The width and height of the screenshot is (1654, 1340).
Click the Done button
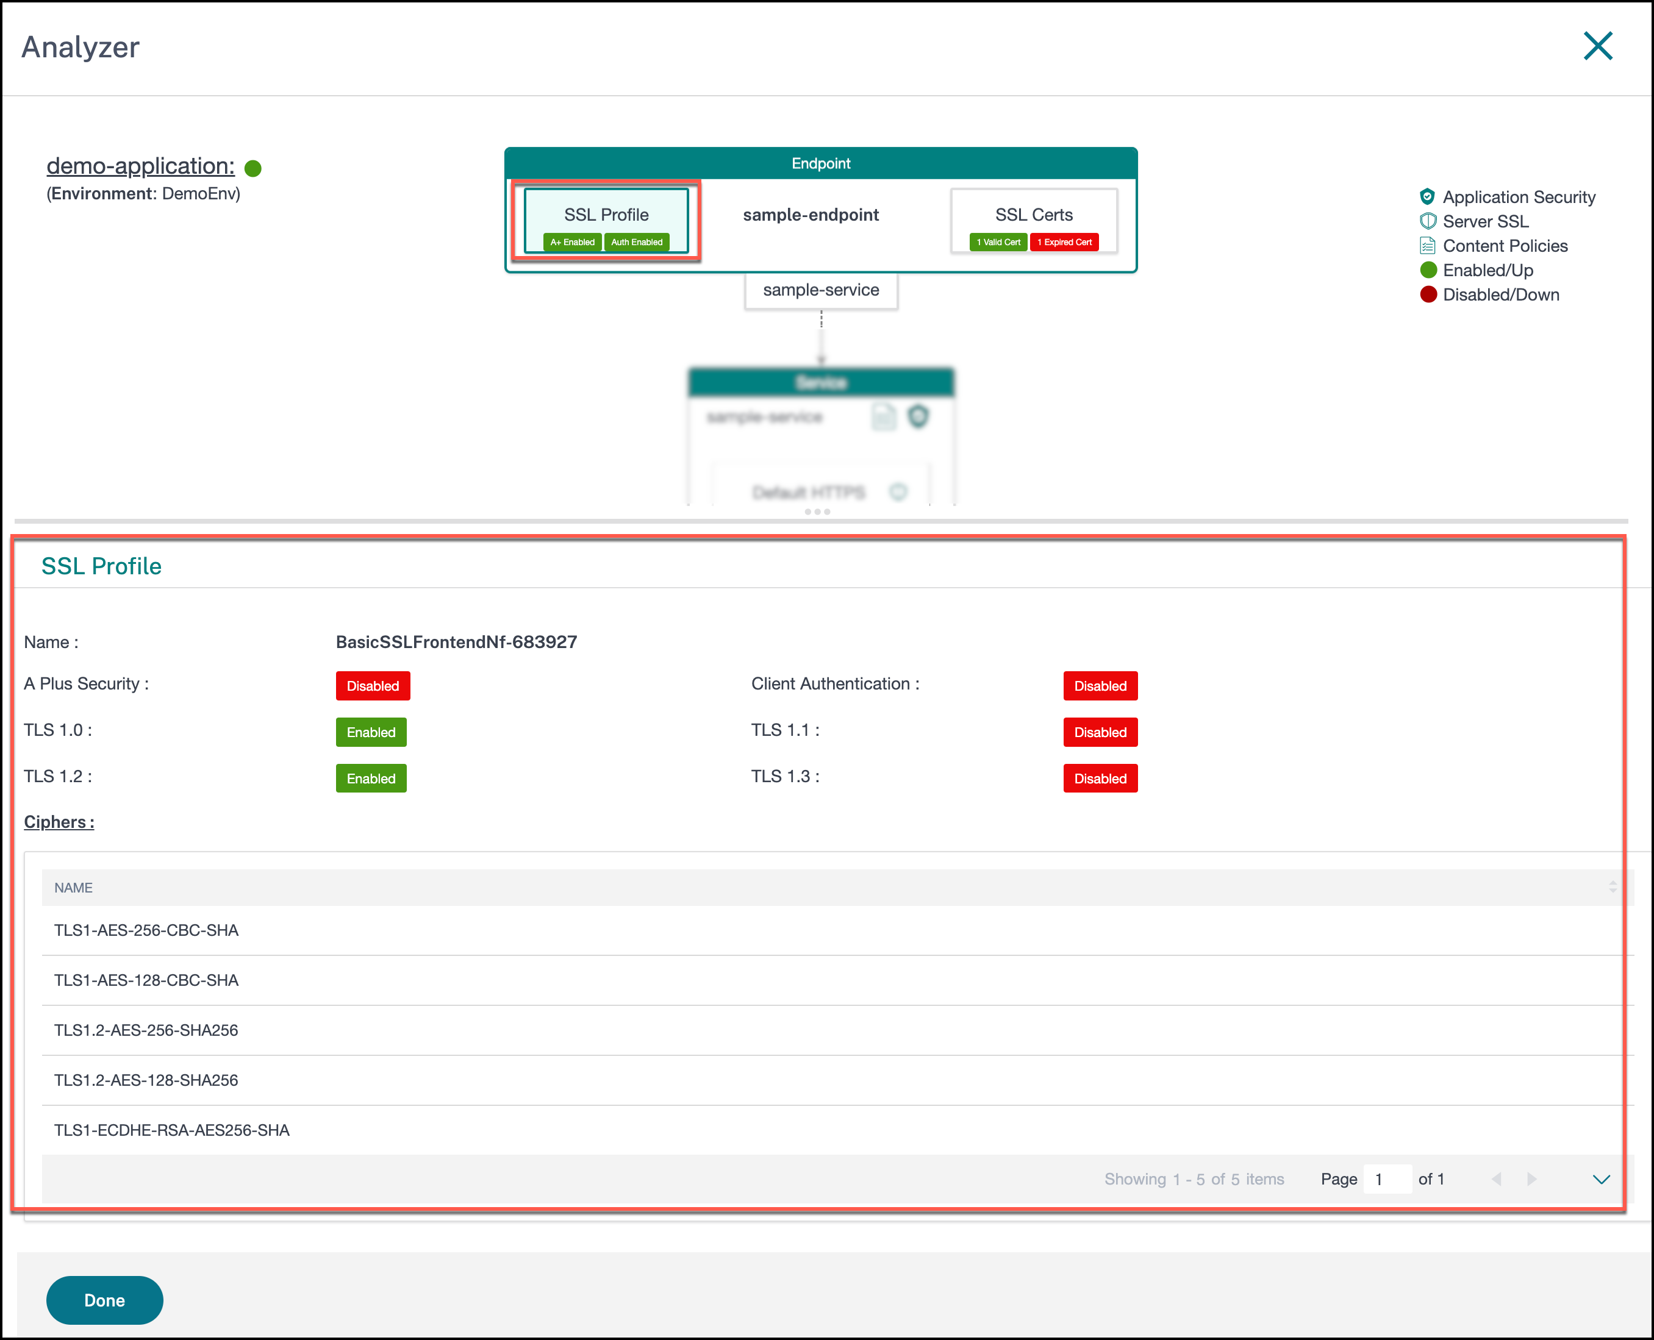click(x=104, y=1300)
